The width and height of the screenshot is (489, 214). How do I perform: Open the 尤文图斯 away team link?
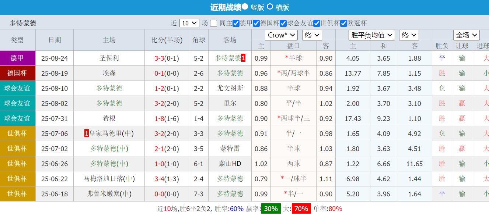point(230,88)
